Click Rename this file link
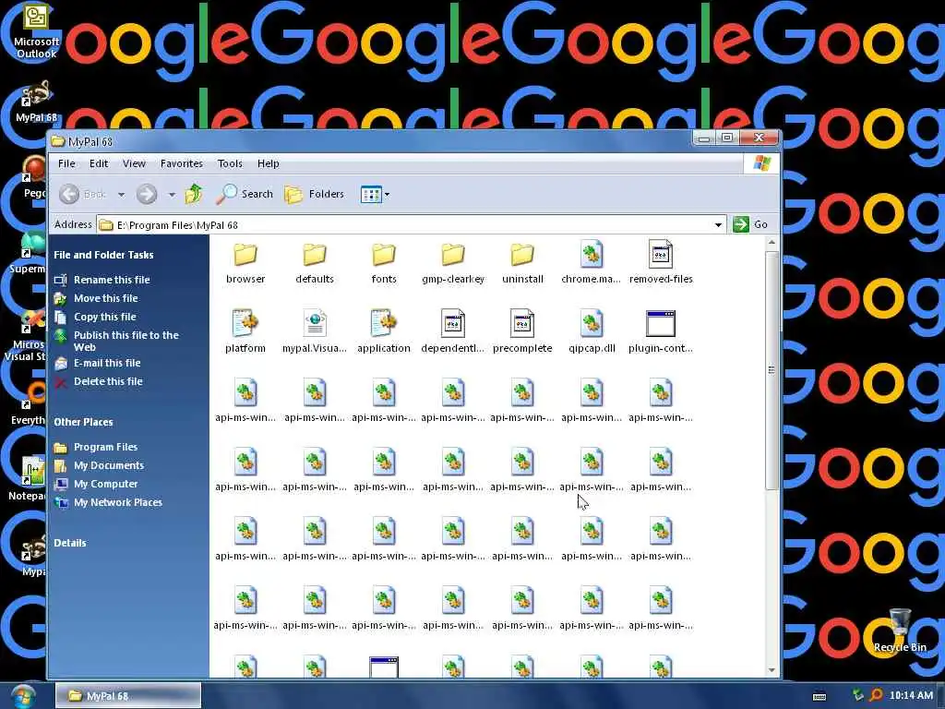 [112, 280]
